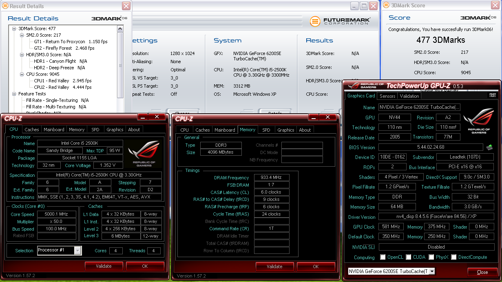Select the Graphics Card tab in GPU-Z
This screenshot has height=282, width=502.
[x=361, y=96]
